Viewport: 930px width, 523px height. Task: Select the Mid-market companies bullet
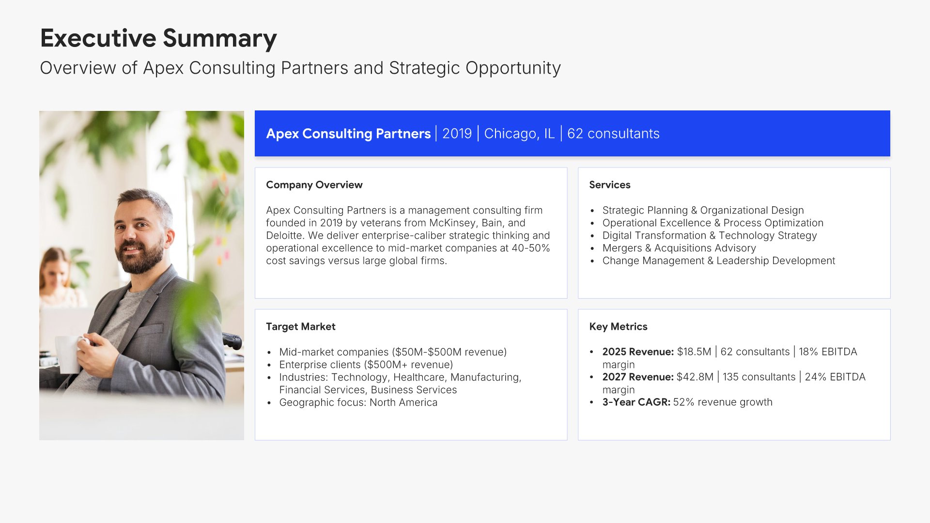click(x=392, y=352)
